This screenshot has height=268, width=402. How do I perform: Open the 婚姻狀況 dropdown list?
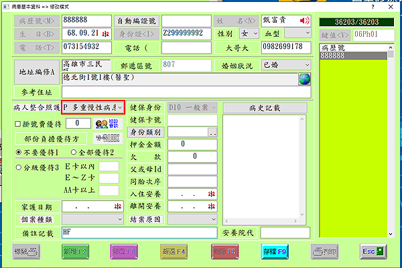coord(307,65)
